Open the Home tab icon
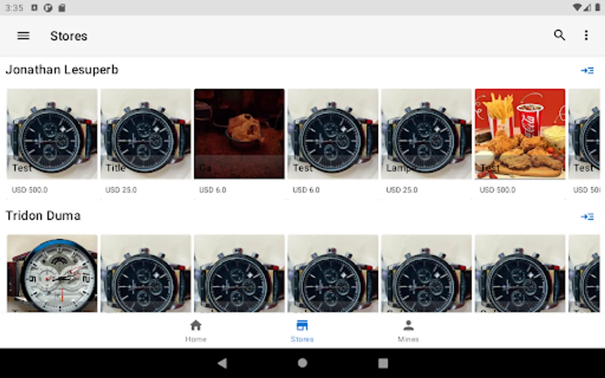605x378 pixels. coord(196,324)
